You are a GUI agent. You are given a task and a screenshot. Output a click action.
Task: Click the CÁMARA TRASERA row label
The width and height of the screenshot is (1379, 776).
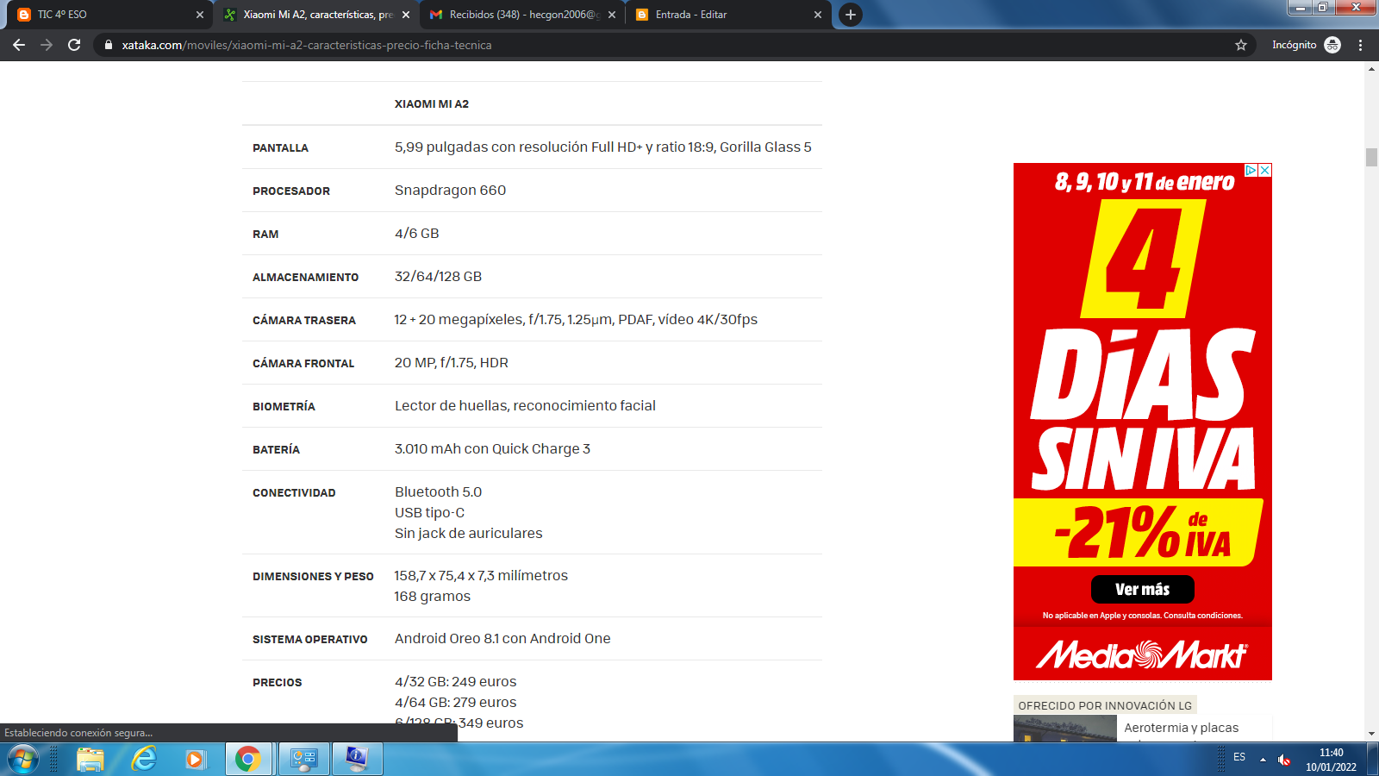click(304, 320)
